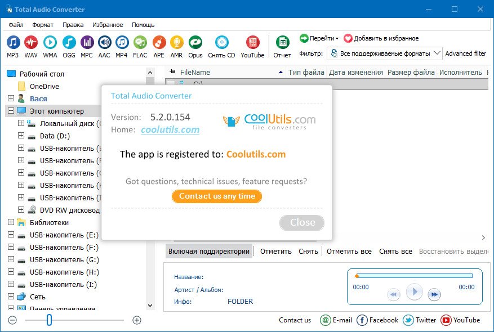Open the Правка menu
The width and height of the screenshot is (494, 332).
tap(73, 25)
